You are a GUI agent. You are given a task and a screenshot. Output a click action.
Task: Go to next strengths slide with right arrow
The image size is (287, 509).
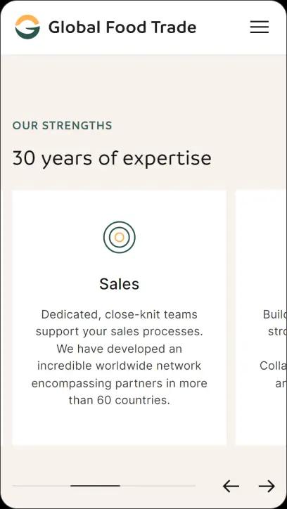(267, 487)
